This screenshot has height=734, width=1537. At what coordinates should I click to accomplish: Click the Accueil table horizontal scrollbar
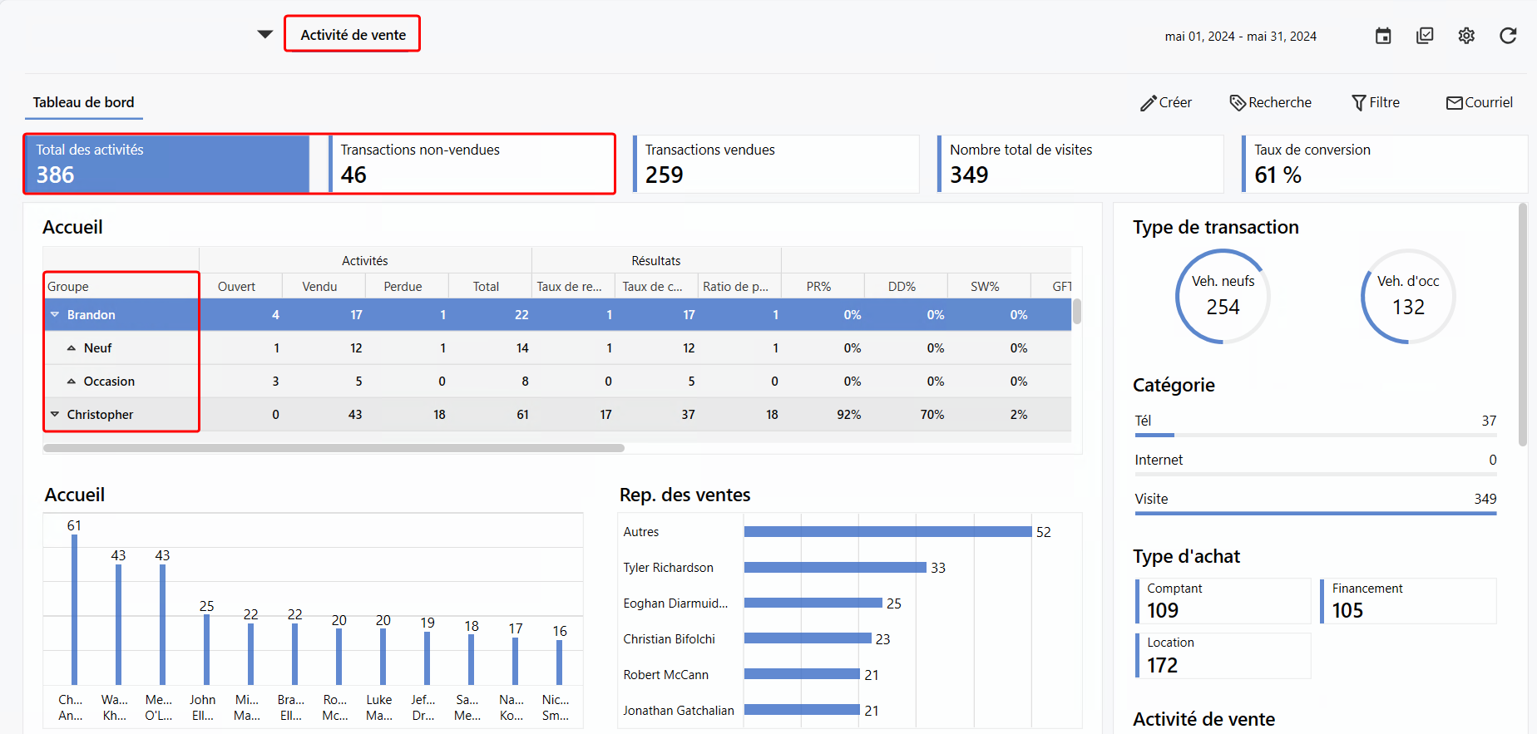pyautogui.click(x=334, y=448)
